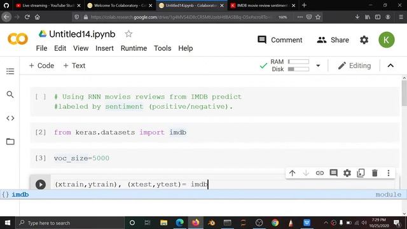Open the View menu
Image resolution: width=407 pixels, height=229 pixels.
pos(81,48)
